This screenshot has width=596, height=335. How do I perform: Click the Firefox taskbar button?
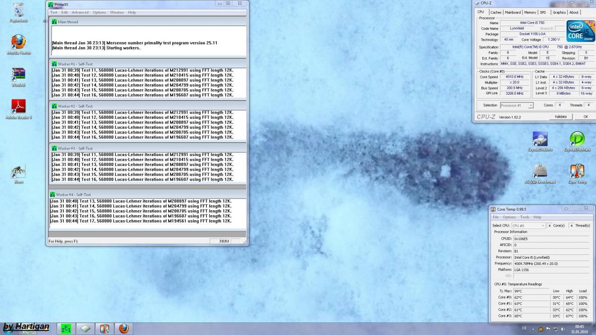coord(124,329)
